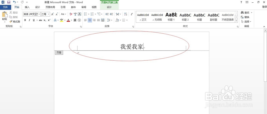The width and height of the screenshot is (267, 114).
Task: Toggle Align Right paragraph alignment
Action: coord(94,20)
